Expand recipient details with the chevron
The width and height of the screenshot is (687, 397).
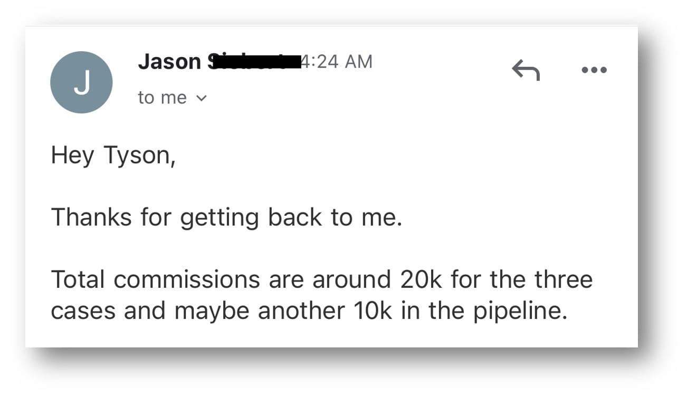(x=202, y=98)
